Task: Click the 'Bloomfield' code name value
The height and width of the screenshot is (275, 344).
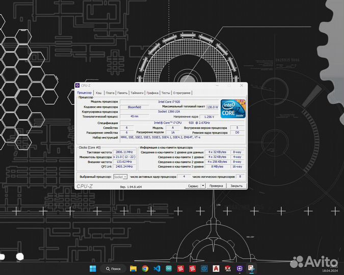Action: point(134,107)
